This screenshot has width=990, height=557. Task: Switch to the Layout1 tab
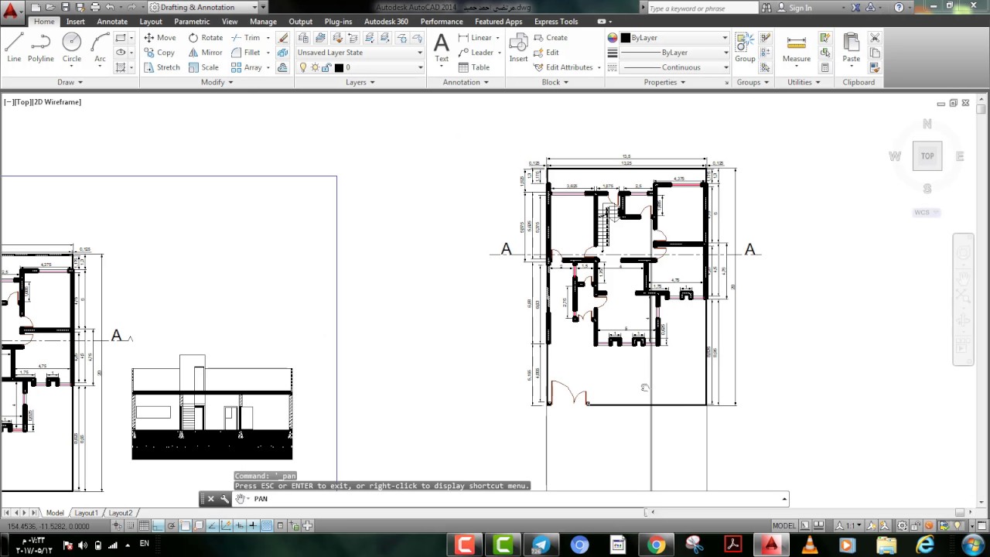pyautogui.click(x=86, y=513)
